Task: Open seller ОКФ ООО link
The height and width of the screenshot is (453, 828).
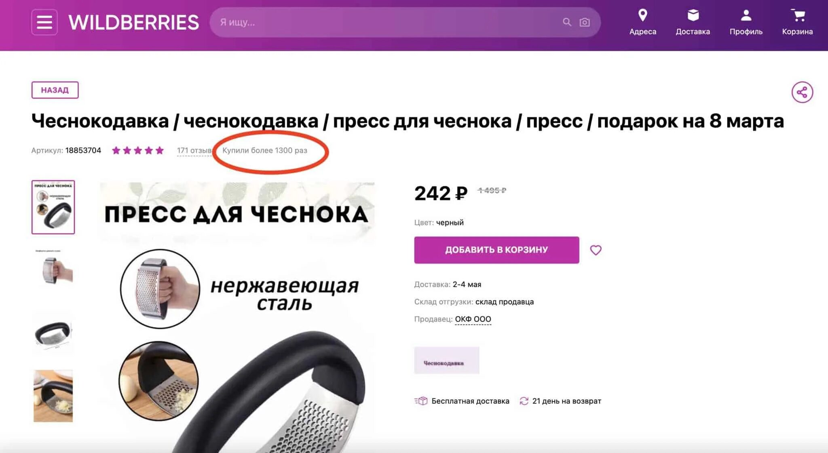Action: click(473, 319)
